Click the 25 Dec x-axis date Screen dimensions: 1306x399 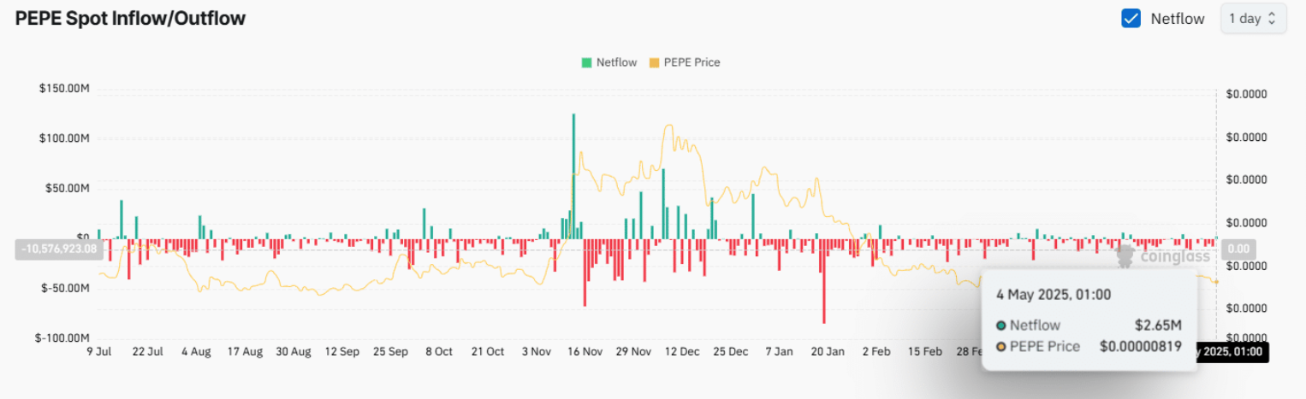coord(732,351)
